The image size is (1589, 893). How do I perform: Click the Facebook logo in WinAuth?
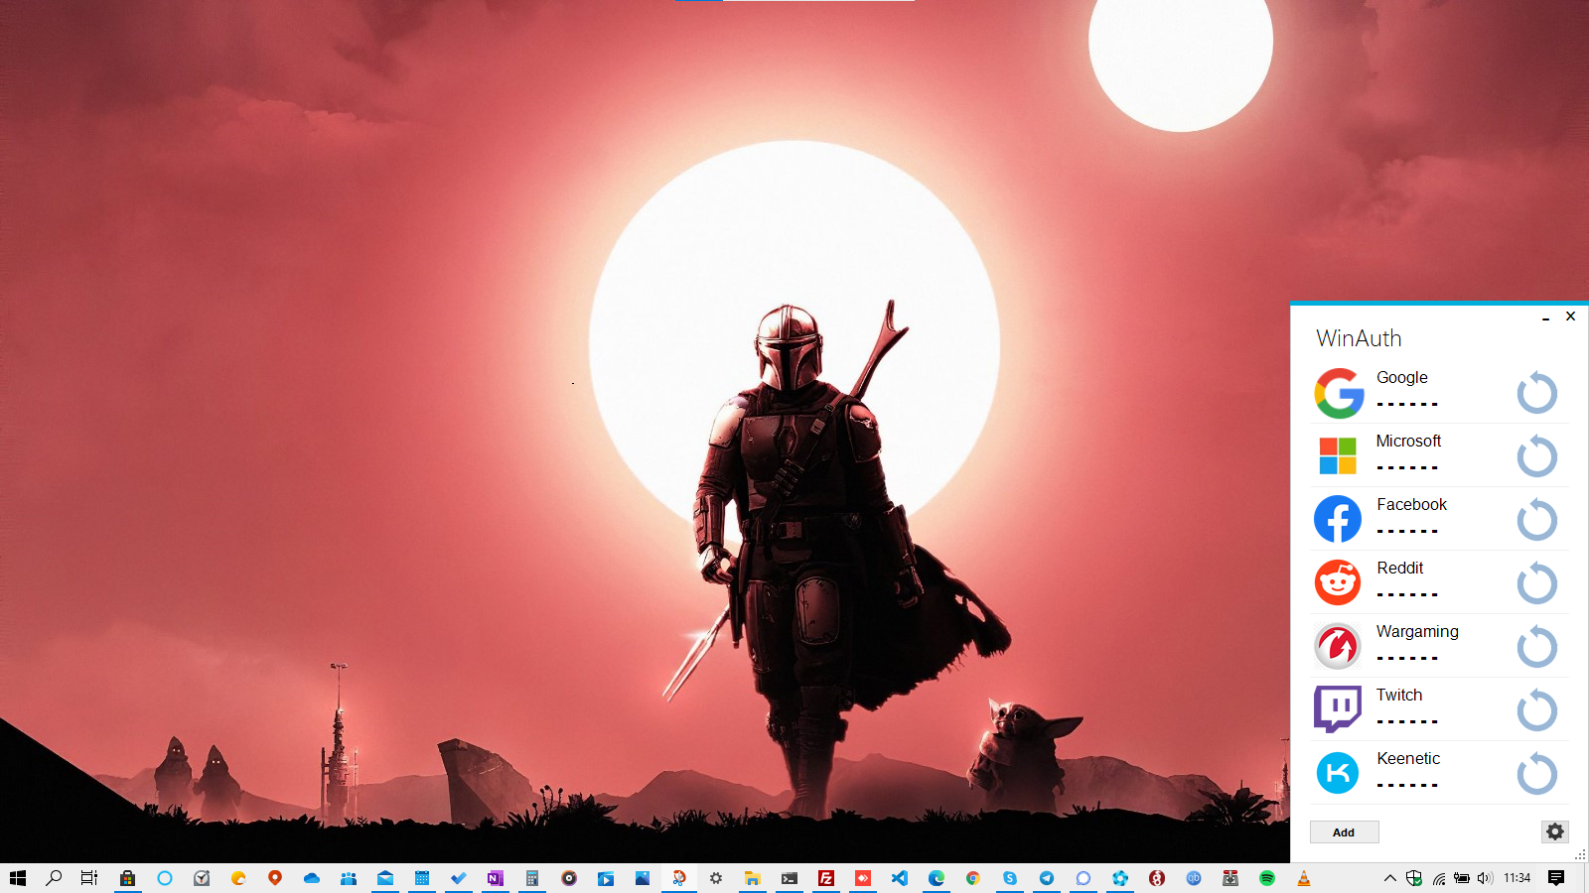click(1338, 519)
